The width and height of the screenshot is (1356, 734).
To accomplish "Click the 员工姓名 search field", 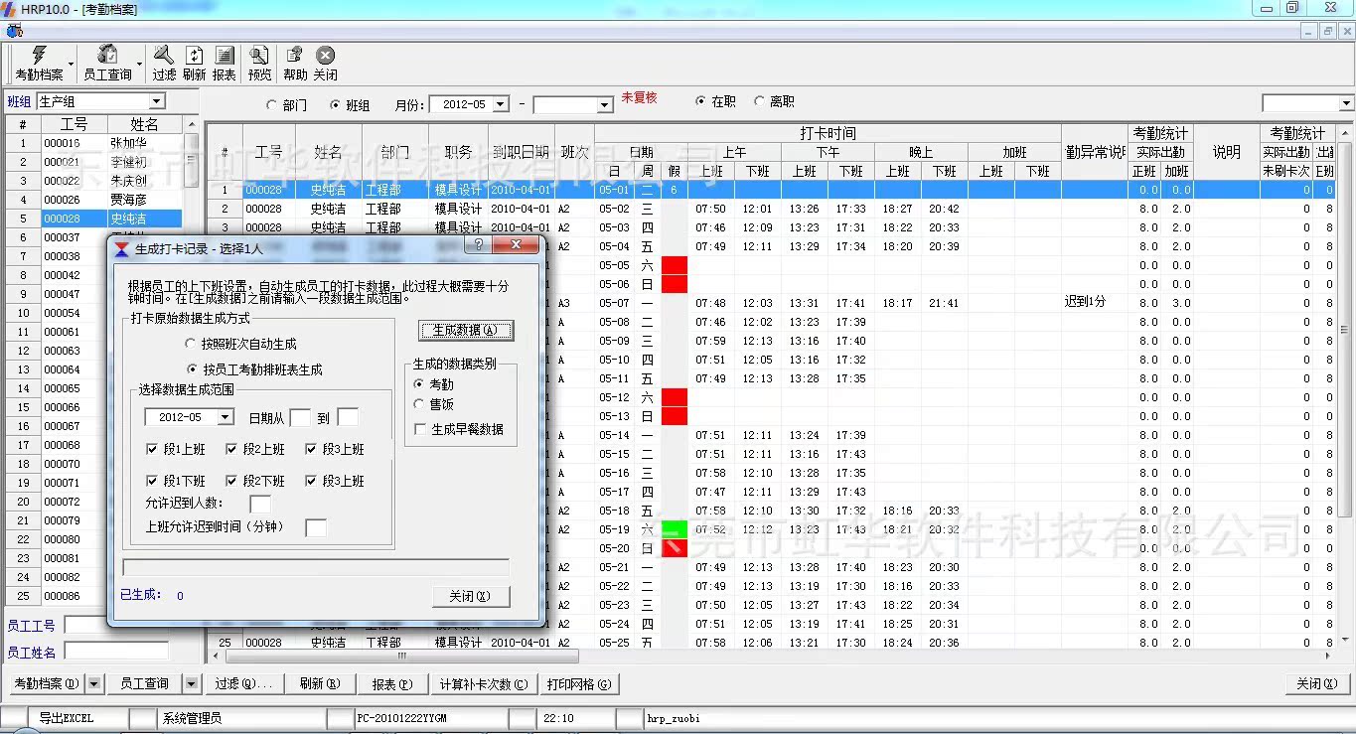I will 115,652.
